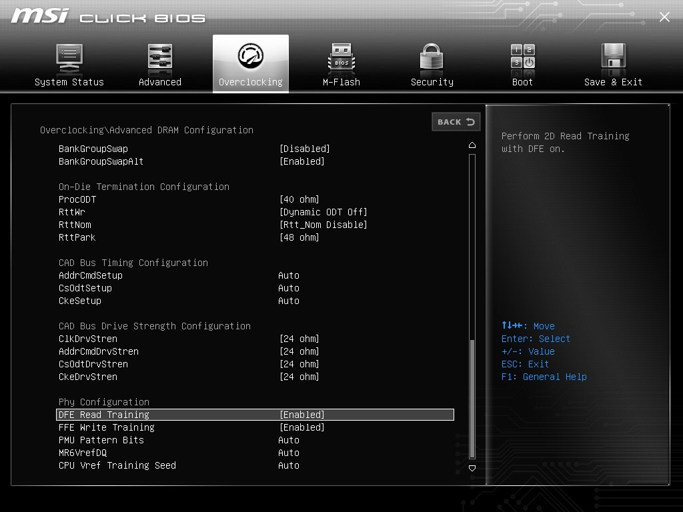Switch to the Save & Exit tab label
Image resolution: width=683 pixels, height=512 pixels.
[614, 82]
